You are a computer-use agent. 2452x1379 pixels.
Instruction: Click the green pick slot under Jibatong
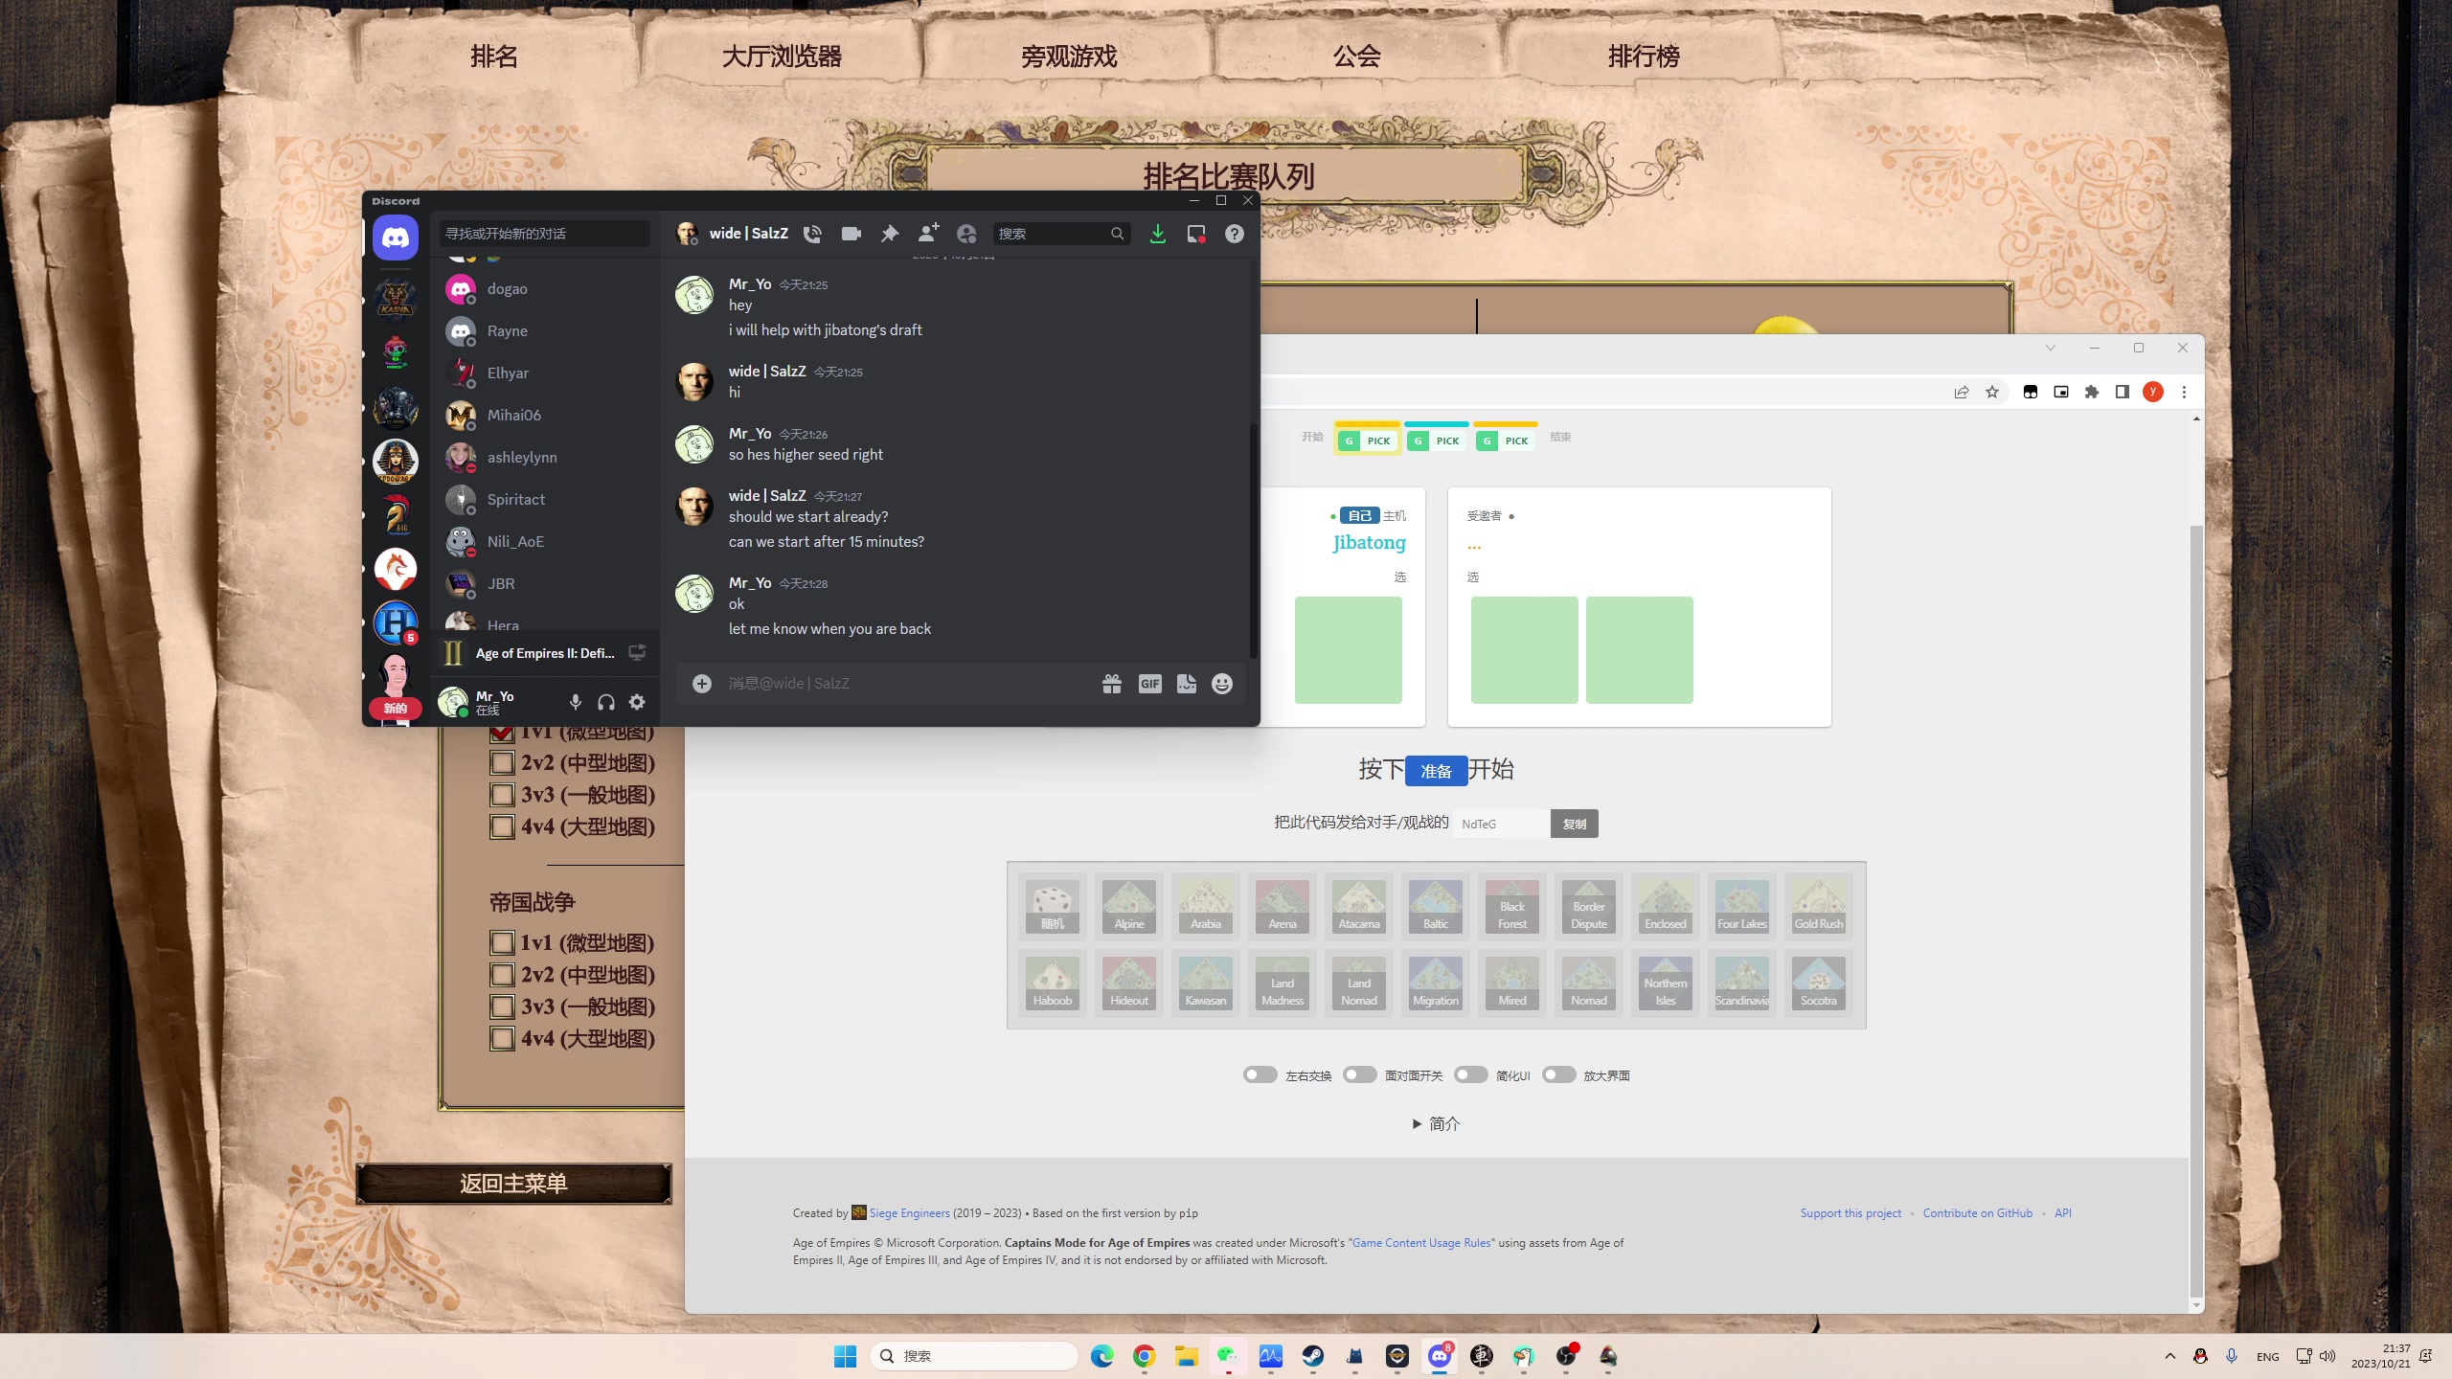[x=1348, y=650]
